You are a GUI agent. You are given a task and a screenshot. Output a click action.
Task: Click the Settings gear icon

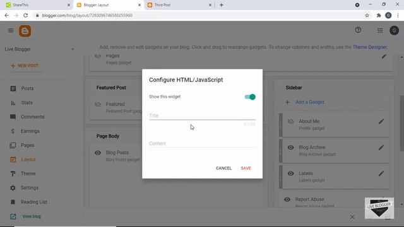pos(13,188)
